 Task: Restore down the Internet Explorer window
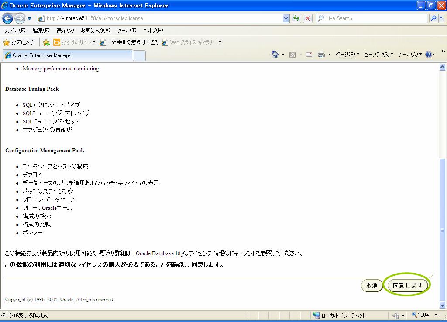(x=431, y=5)
